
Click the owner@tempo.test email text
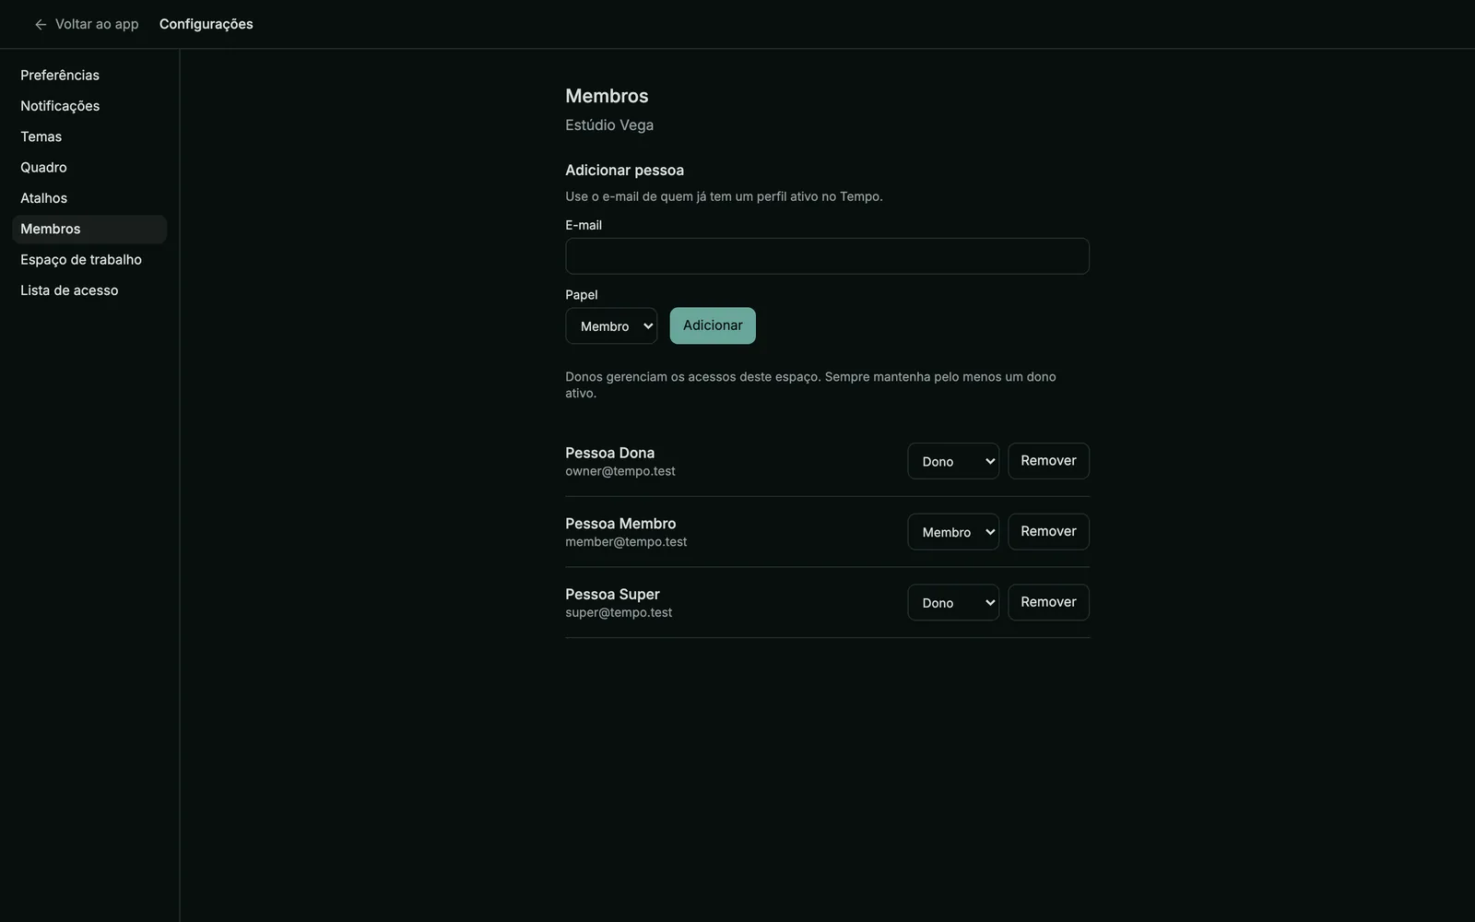(620, 471)
